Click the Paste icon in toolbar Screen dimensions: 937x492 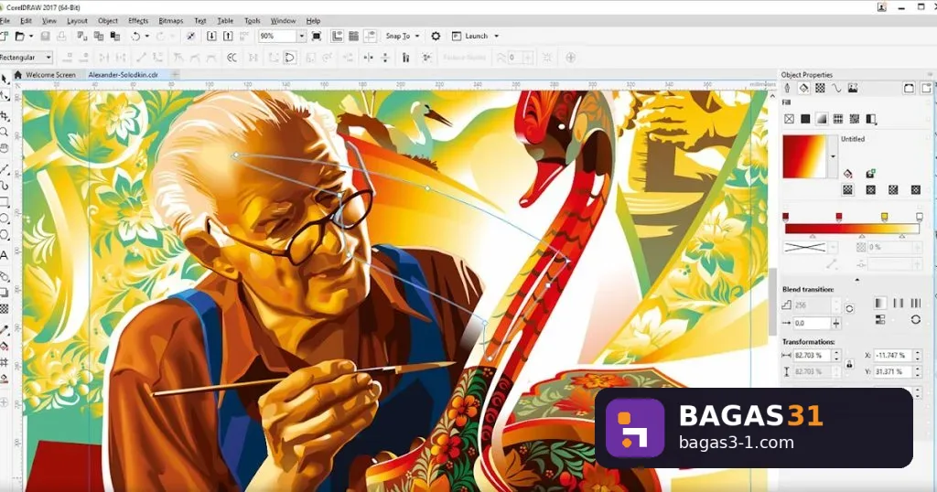tap(114, 37)
